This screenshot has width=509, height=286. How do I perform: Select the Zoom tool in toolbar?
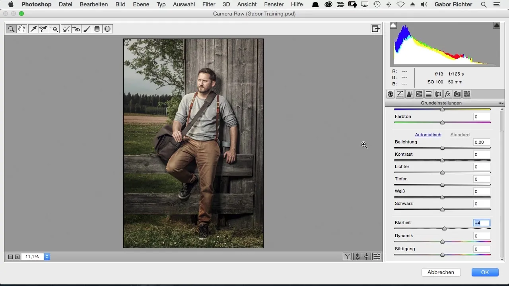point(11,29)
